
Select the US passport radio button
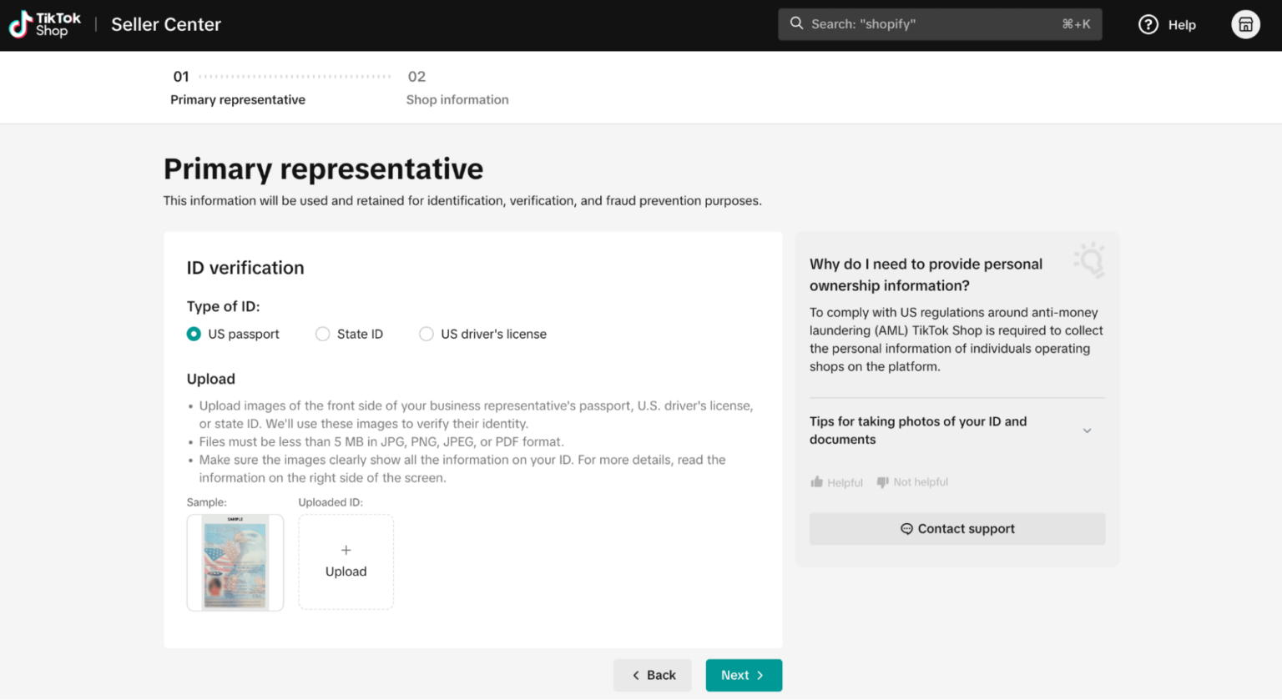pyautogui.click(x=193, y=333)
